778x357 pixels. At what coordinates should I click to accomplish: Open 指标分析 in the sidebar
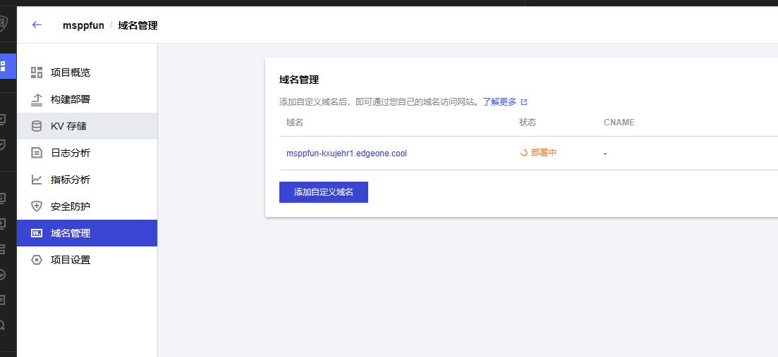click(x=87, y=180)
